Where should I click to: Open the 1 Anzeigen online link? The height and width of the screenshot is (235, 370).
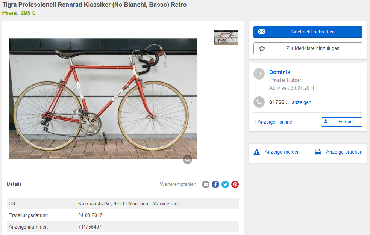(x=273, y=122)
